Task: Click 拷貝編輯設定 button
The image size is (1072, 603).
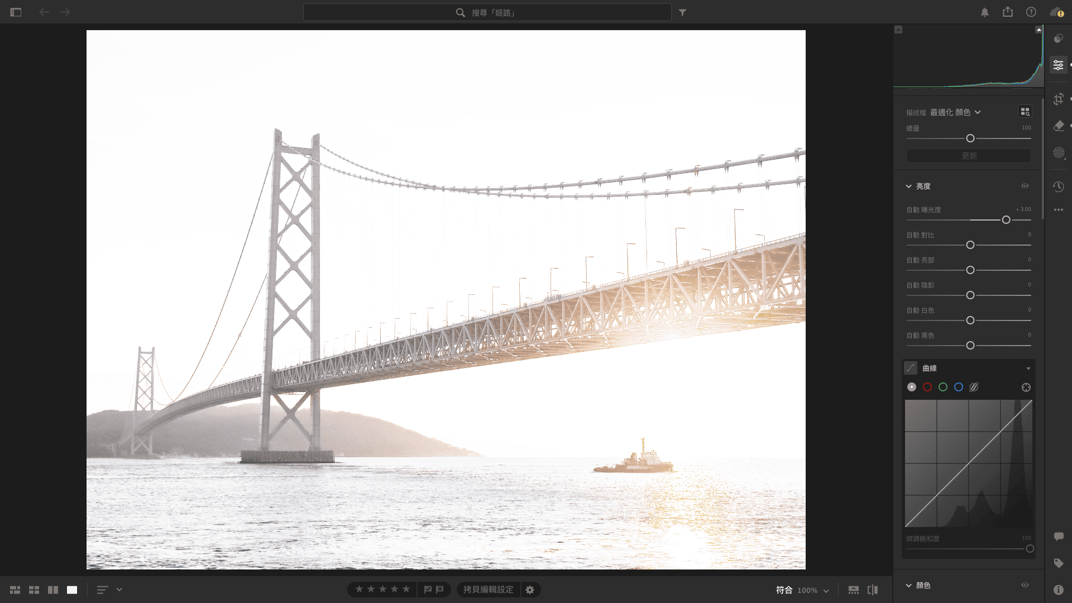Action: click(488, 590)
